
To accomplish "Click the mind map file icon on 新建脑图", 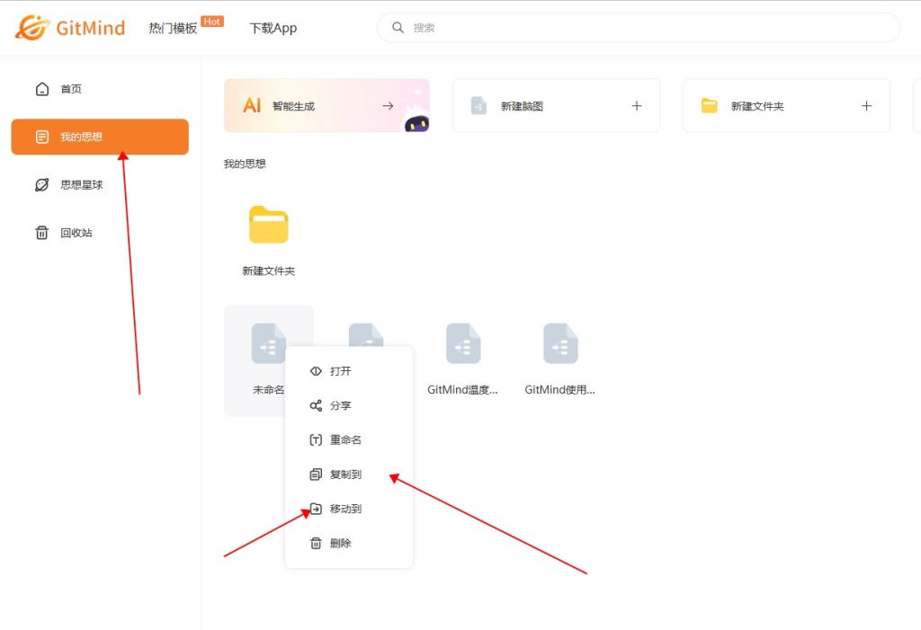I will (478, 106).
